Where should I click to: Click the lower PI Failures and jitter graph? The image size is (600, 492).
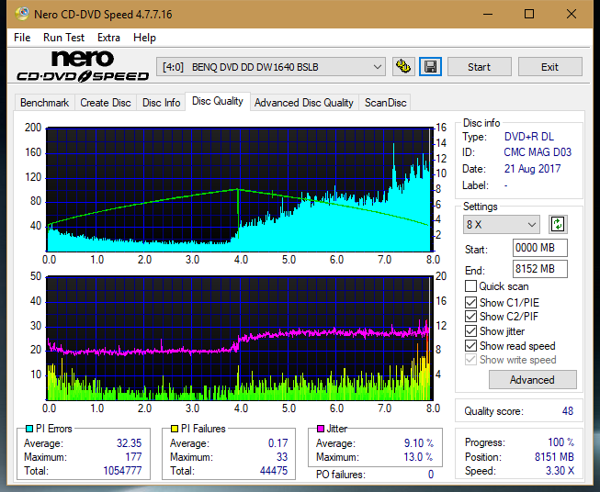239,339
